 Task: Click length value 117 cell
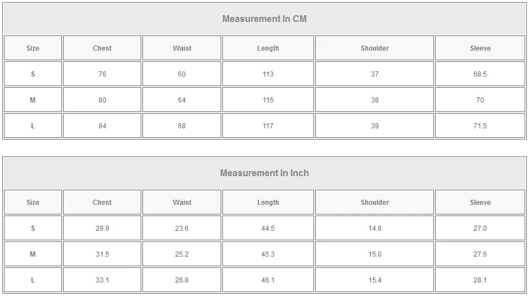click(268, 126)
